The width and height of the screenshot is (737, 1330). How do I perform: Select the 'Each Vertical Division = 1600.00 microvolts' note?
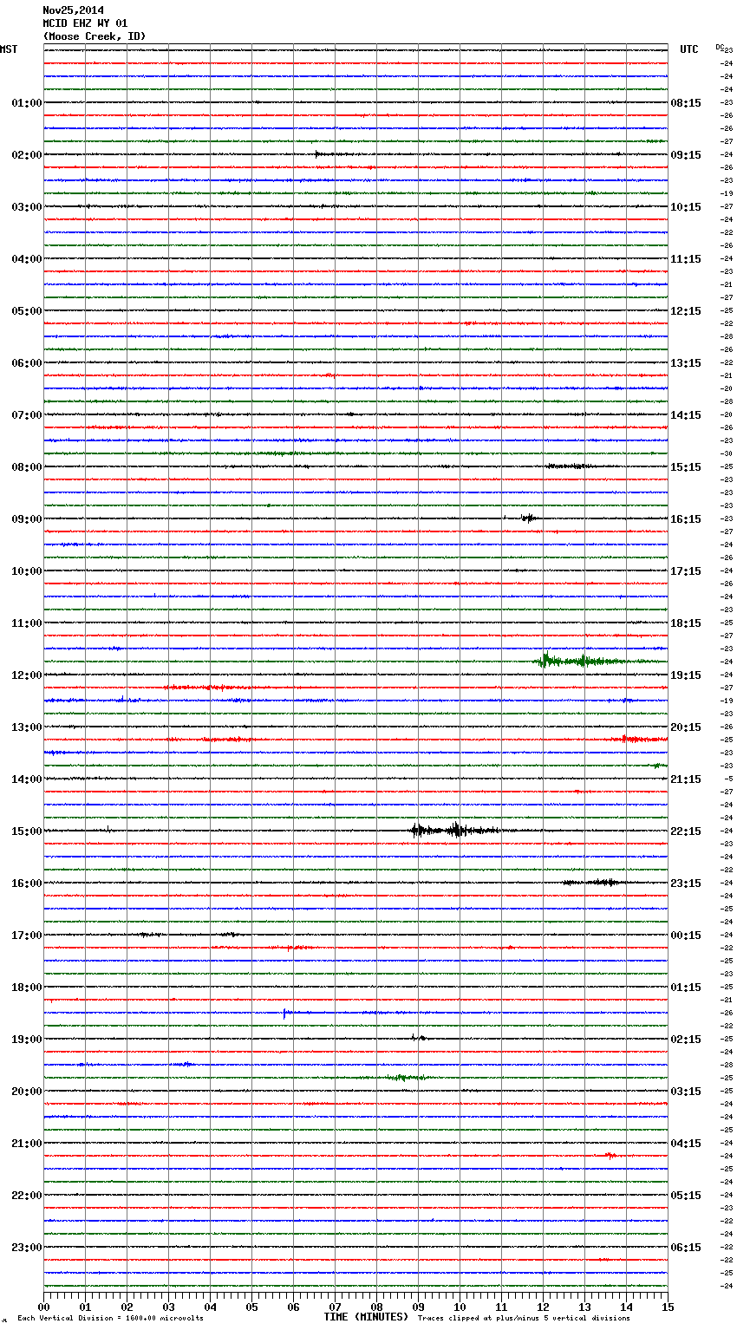coord(110,1318)
